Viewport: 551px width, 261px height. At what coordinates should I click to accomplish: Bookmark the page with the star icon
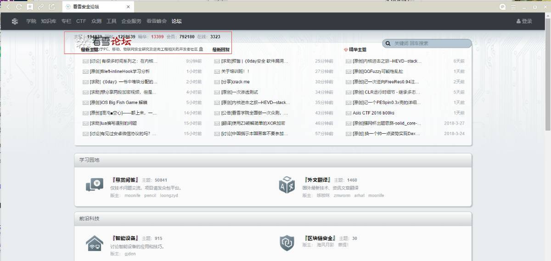click(x=30, y=7)
